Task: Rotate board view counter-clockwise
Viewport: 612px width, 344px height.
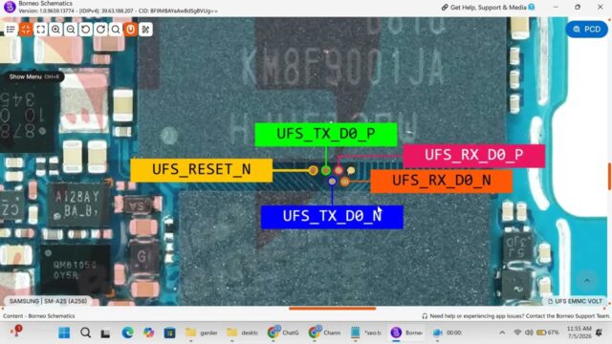Action: tap(86, 30)
